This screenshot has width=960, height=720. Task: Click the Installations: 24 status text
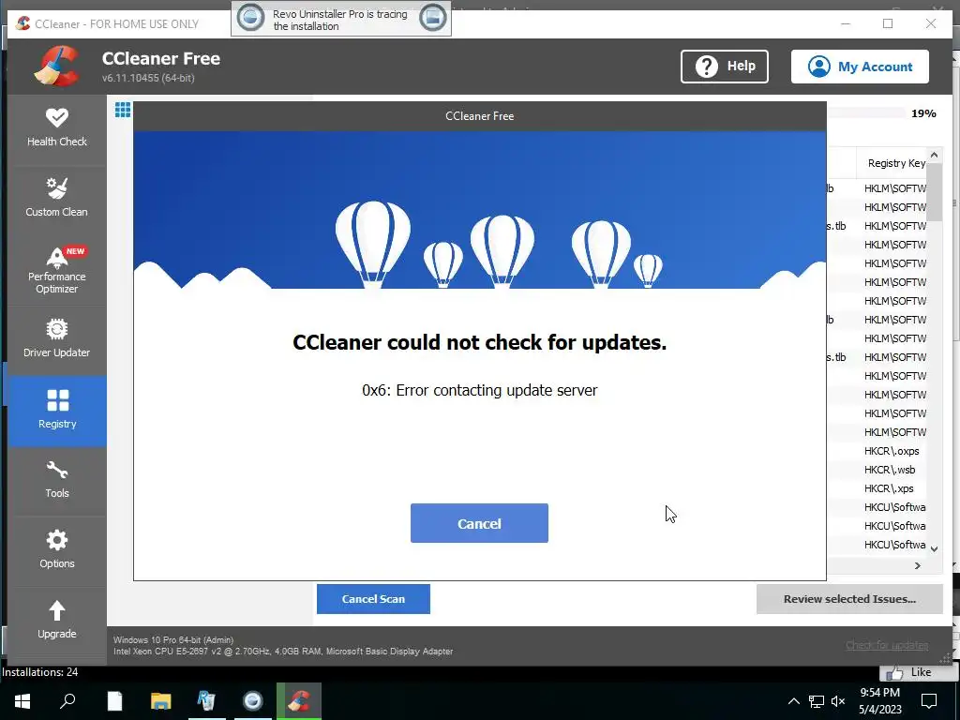pos(39,672)
